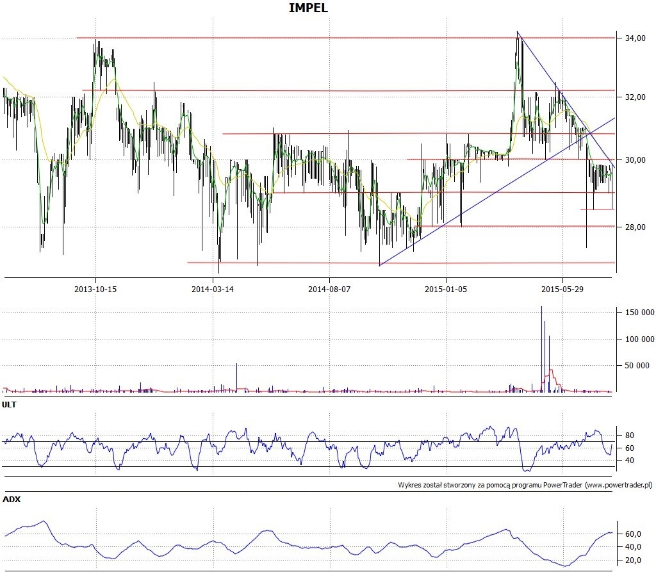The width and height of the screenshot is (656, 572).
Task: Click the 2013-10-15 date label
Action: pyautogui.click(x=95, y=289)
